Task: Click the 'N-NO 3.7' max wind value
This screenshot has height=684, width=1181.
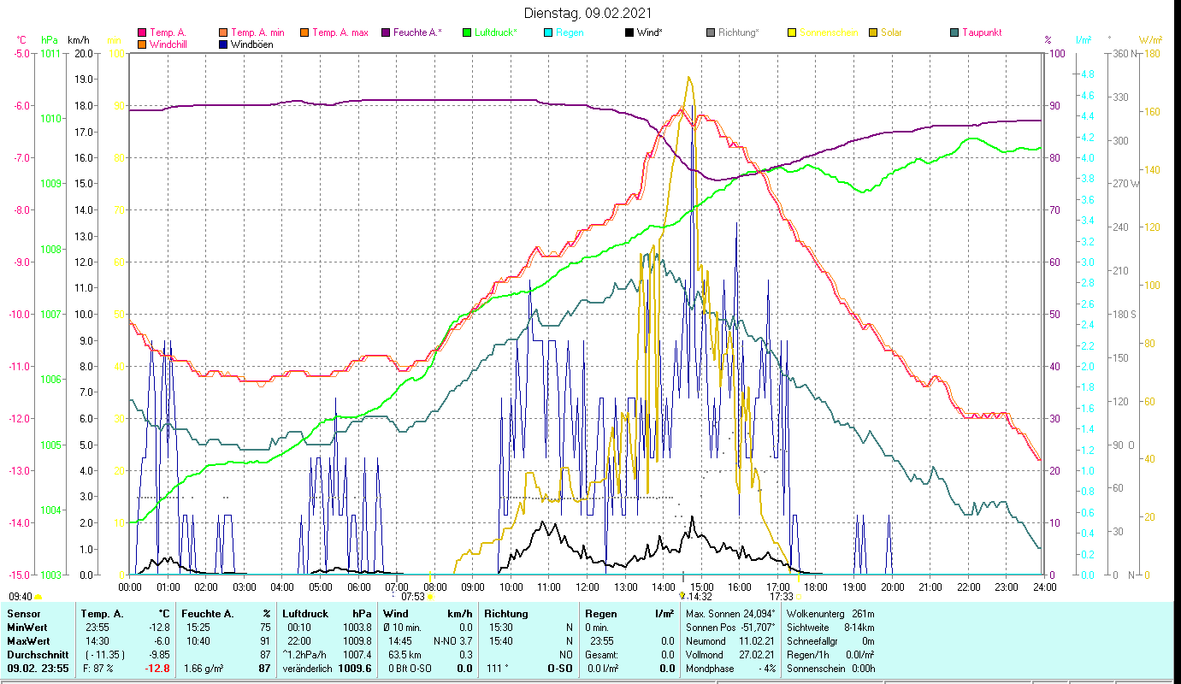Action: click(x=454, y=641)
